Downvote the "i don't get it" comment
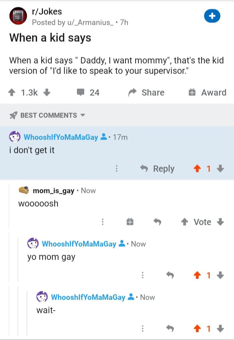Screen dimensions: 234x340 pos(220,169)
